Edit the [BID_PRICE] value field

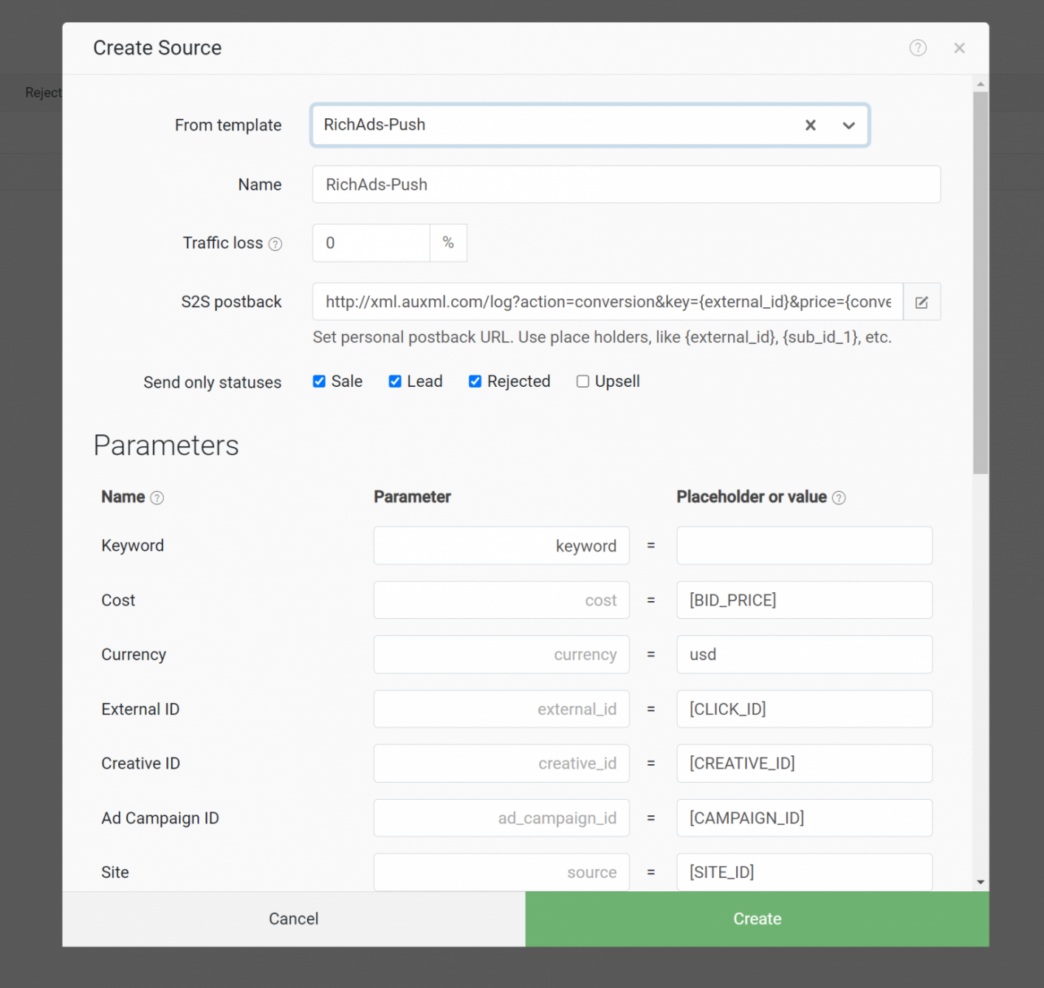[x=804, y=600]
